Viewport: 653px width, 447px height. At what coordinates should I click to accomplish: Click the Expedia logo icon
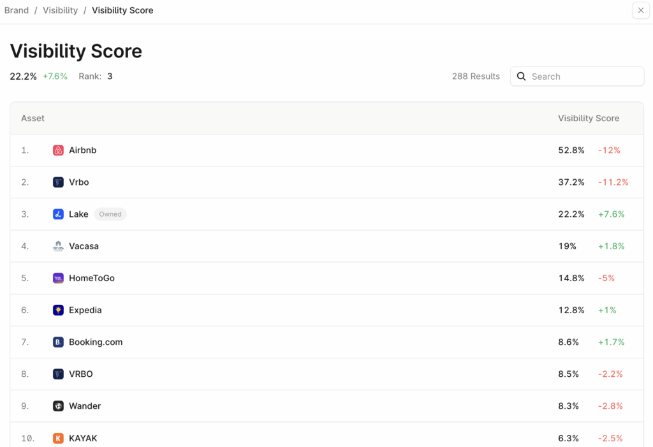pos(58,310)
